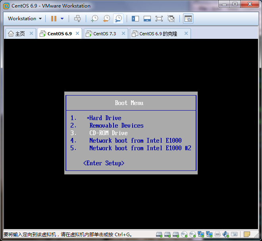
Task: Select +Hard Drive in the Boot Menu
Action: coord(104,118)
